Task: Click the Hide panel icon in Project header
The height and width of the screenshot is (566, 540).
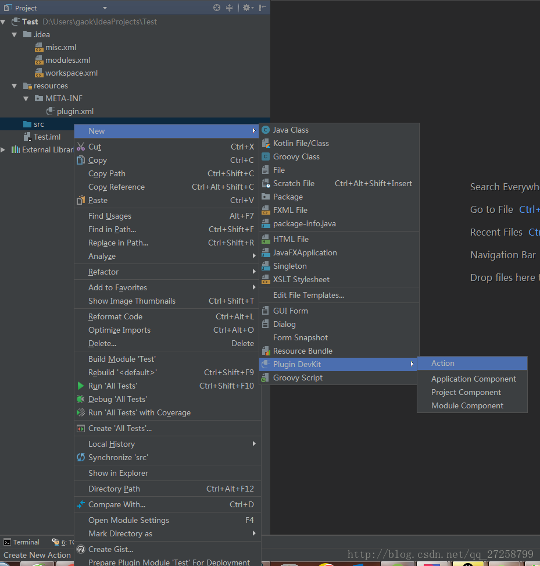Action: pos(263,8)
